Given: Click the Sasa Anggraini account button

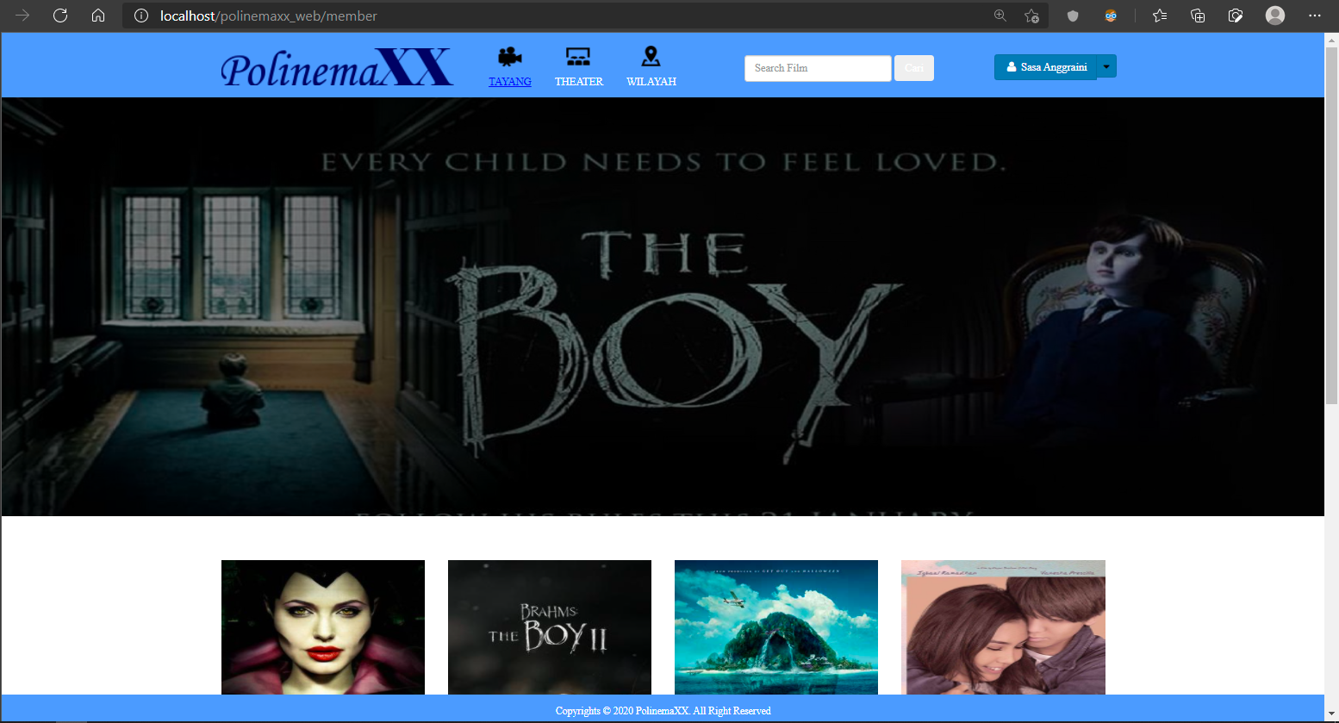Looking at the screenshot, I should click(x=1046, y=67).
